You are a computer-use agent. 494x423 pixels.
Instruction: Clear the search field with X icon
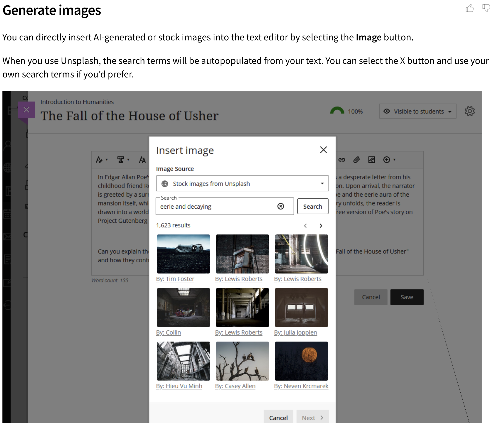[x=281, y=206]
